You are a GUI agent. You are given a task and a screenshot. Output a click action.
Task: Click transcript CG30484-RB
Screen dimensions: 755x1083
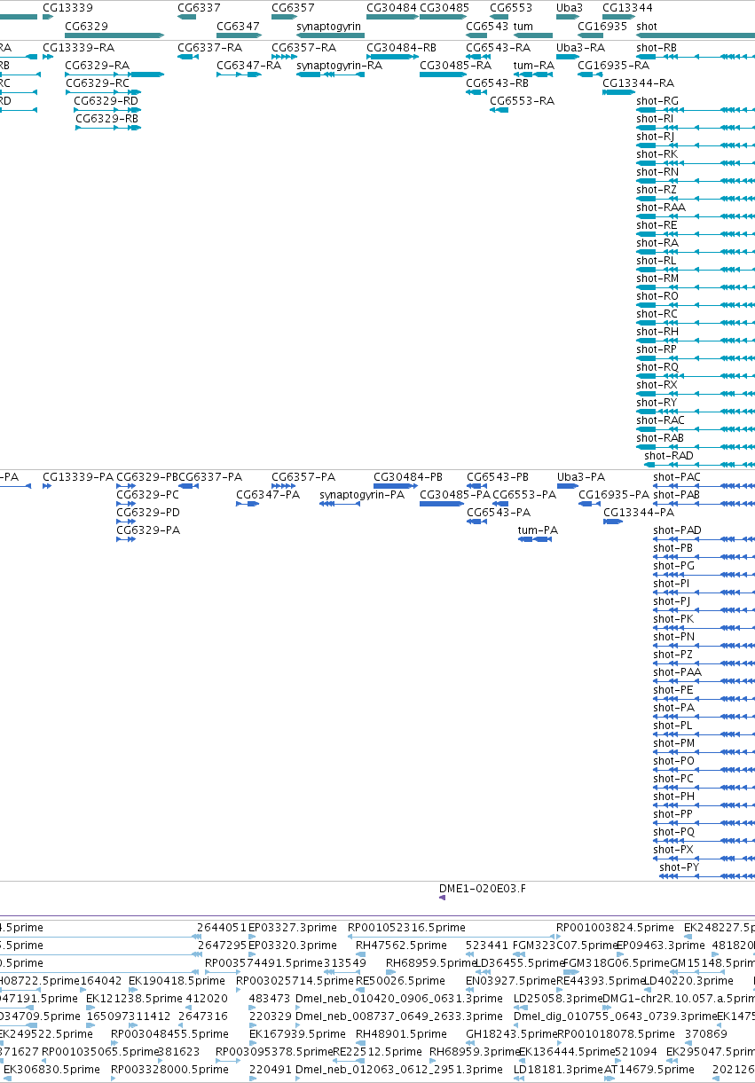tap(402, 48)
